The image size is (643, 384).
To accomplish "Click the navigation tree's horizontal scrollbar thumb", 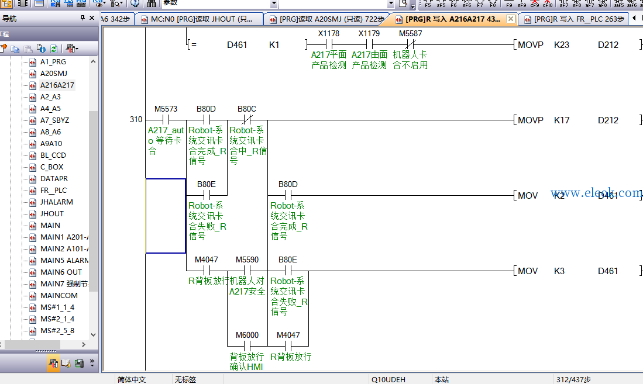I will pyautogui.click(x=32, y=345).
